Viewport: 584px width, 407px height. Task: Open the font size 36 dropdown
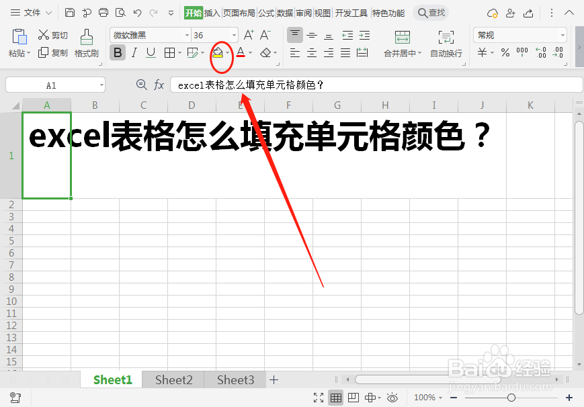point(234,36)
